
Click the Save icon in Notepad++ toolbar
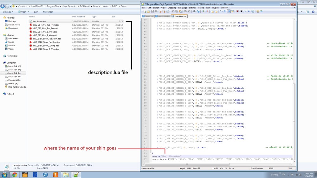[x=152, y=11]
